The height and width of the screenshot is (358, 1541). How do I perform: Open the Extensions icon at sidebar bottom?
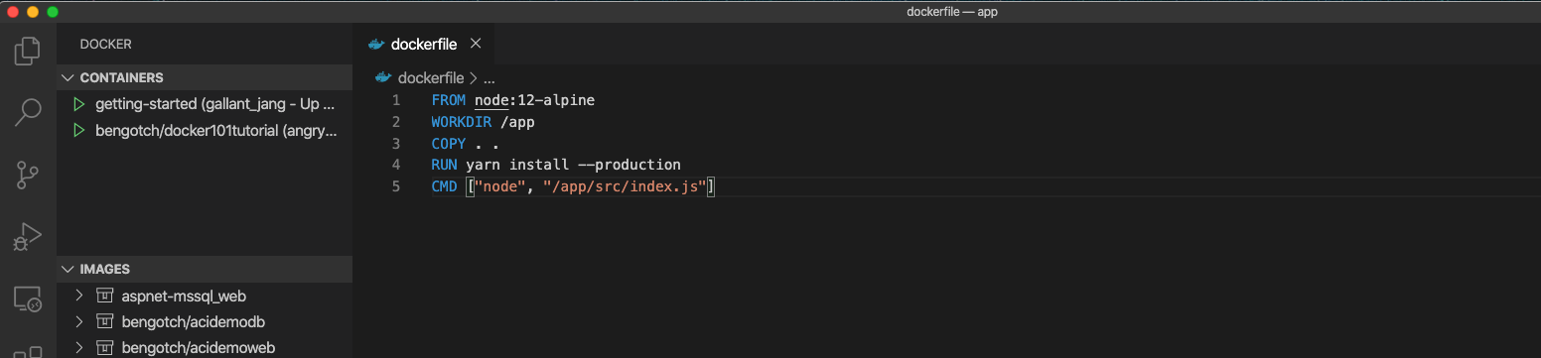coord(28,351)
